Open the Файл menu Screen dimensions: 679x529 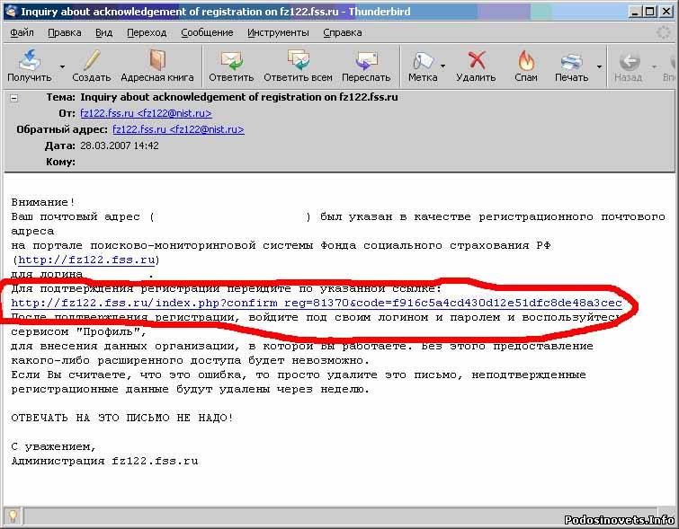(x=22, y=32)
